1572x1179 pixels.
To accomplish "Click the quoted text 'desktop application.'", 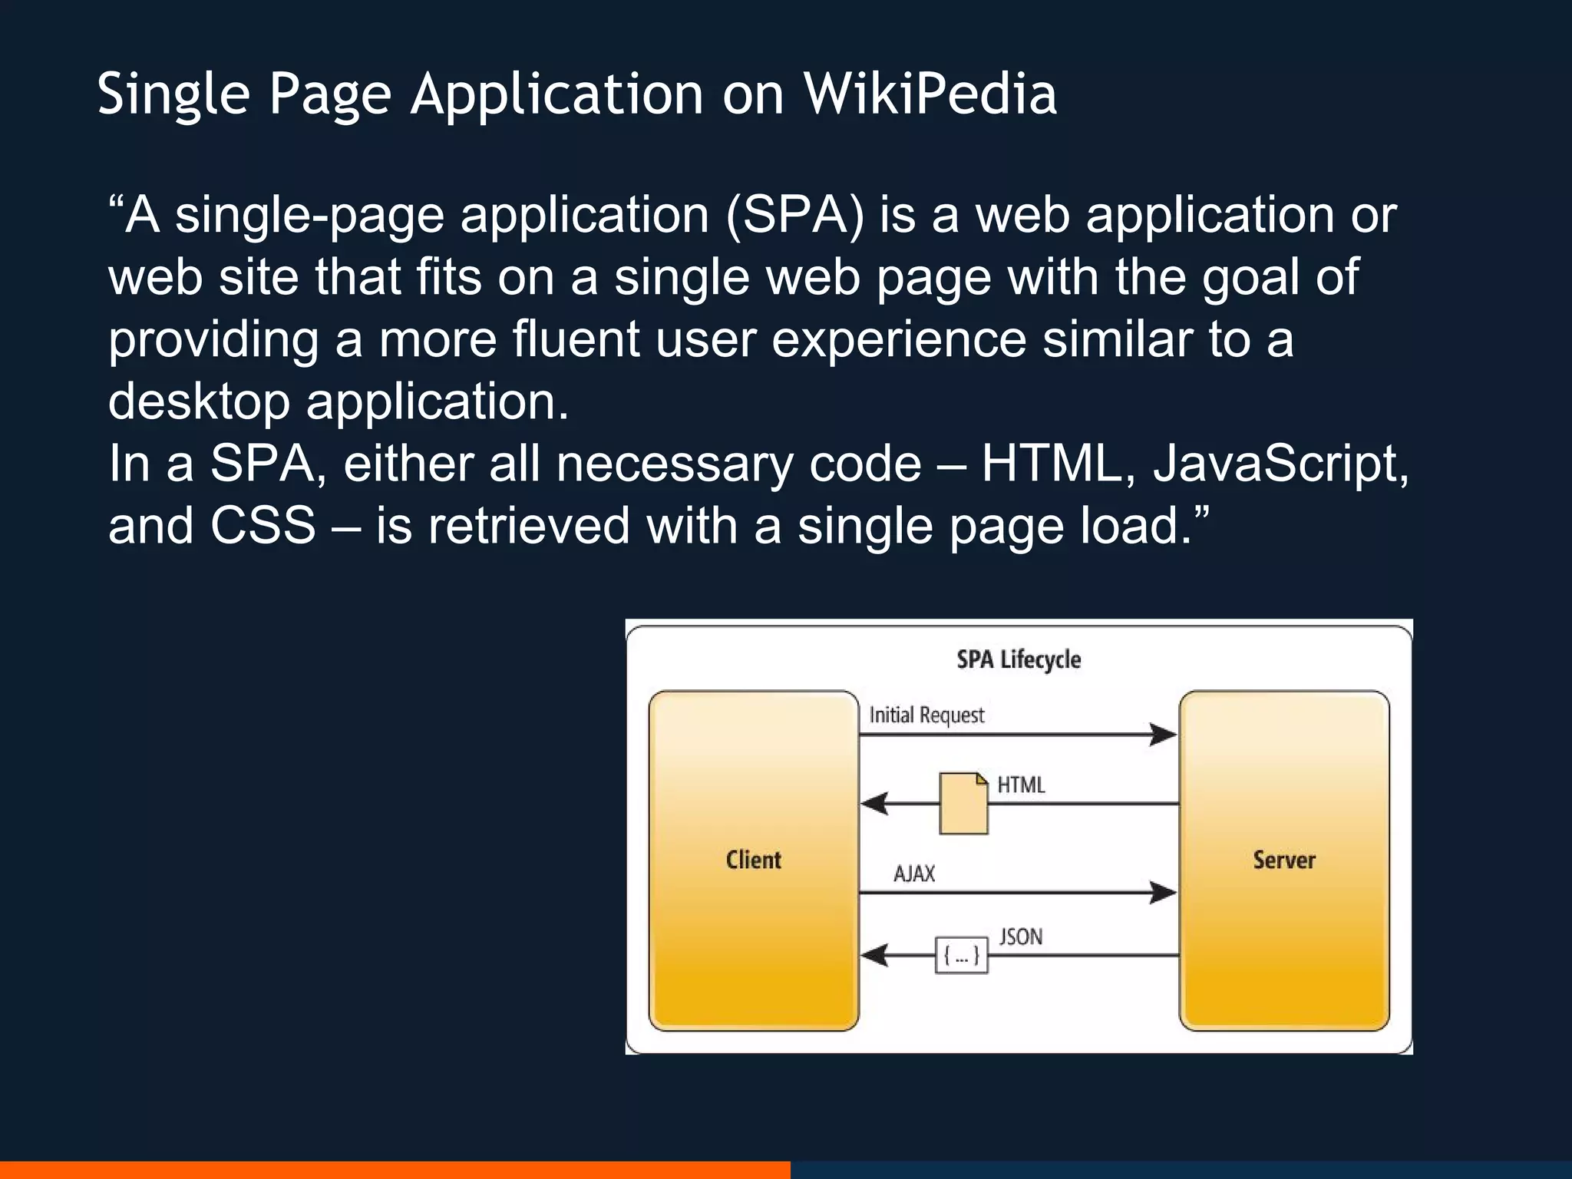I will coord(338,401).
